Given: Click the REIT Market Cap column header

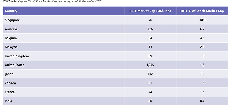Looking at the screenshot, I should click(x=150, y=11).
